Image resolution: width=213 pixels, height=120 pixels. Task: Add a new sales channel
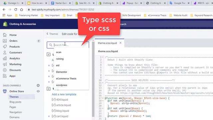(38, 85)
